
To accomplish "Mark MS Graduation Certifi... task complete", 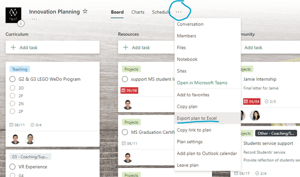I will tap(125, 132).
